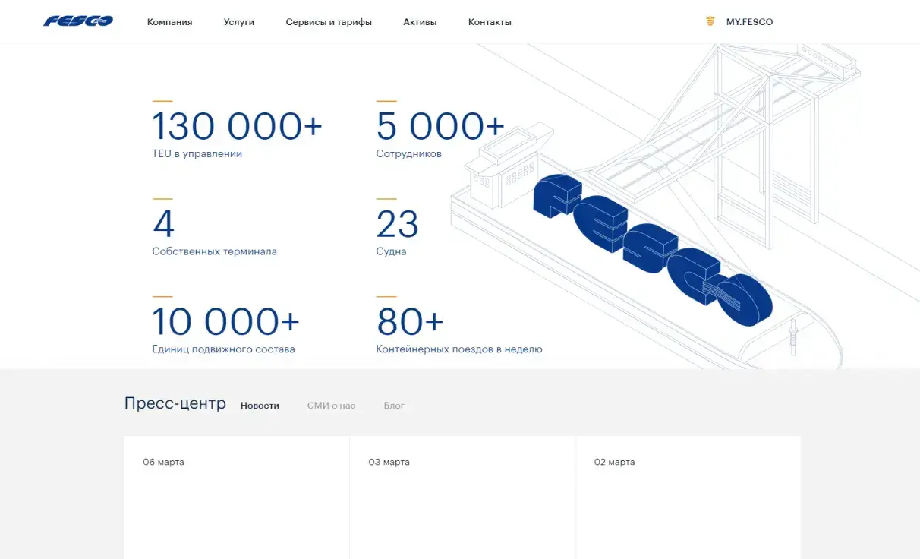Open the Сервисы и тарифы menu
Screen dimensions: 920x559
pos(329,22)
